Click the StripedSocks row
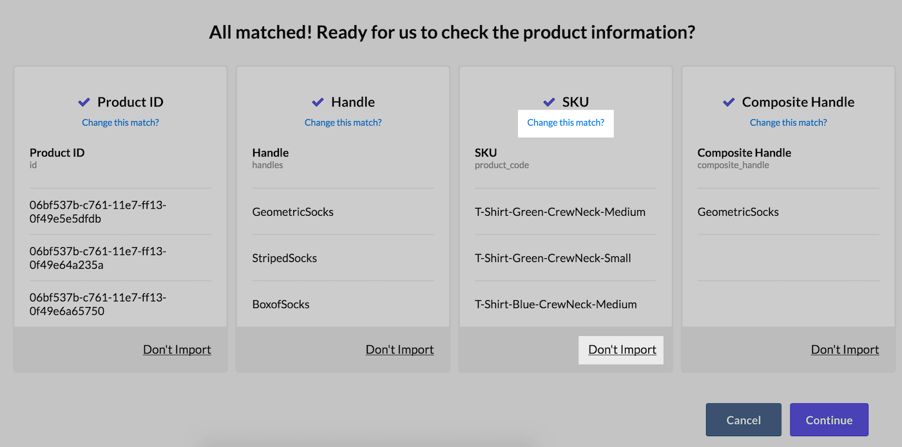The width and height of the screenshot is (902, 447). coord(285,258)
